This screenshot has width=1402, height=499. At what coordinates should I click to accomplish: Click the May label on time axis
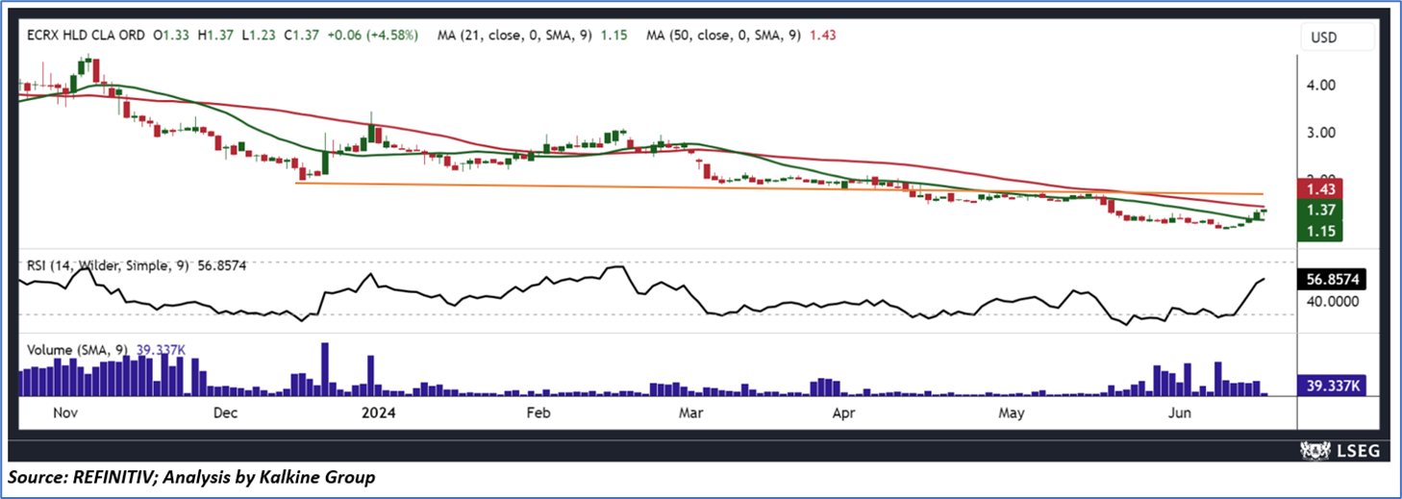[x=1012, y=412]
